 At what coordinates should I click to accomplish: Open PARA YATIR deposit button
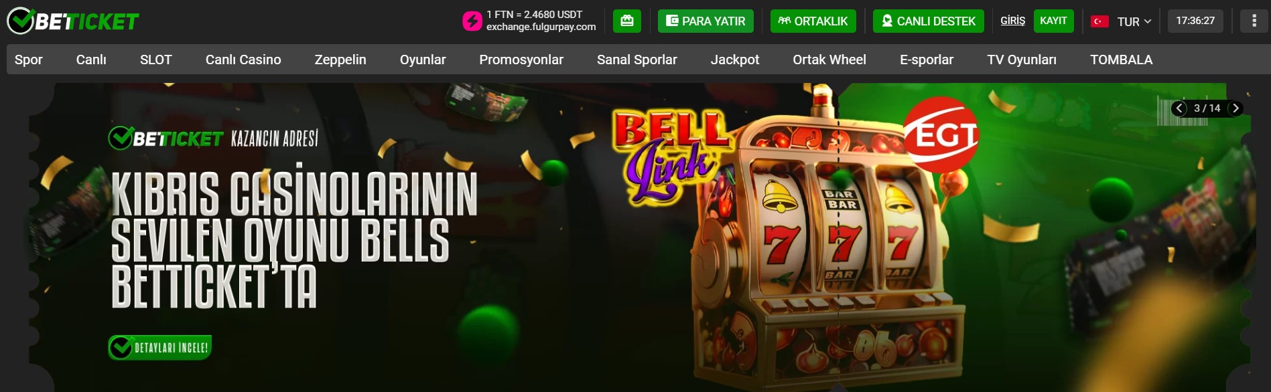pos(706,21)
